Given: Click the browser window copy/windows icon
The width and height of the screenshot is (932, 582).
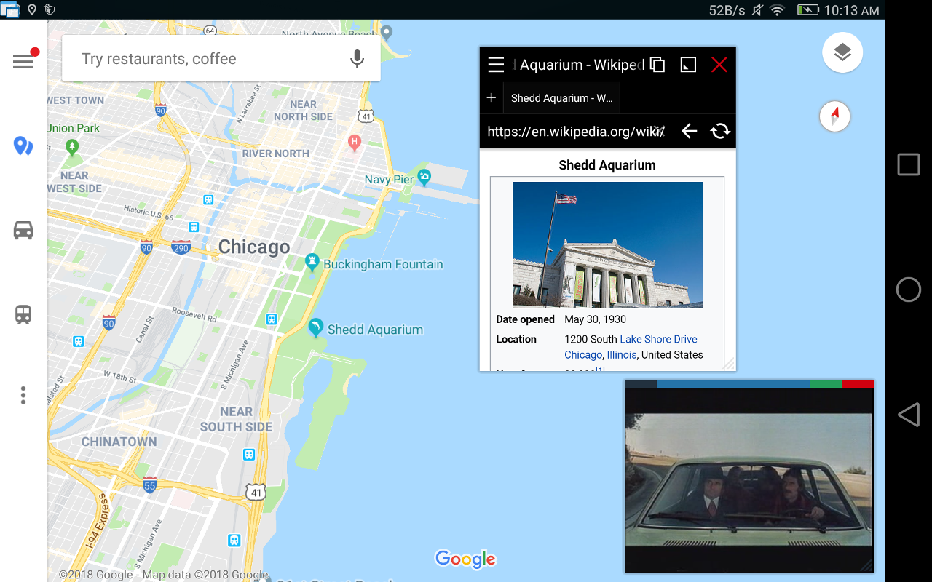Looking at the screenshot, I should (x=657, y=65).
